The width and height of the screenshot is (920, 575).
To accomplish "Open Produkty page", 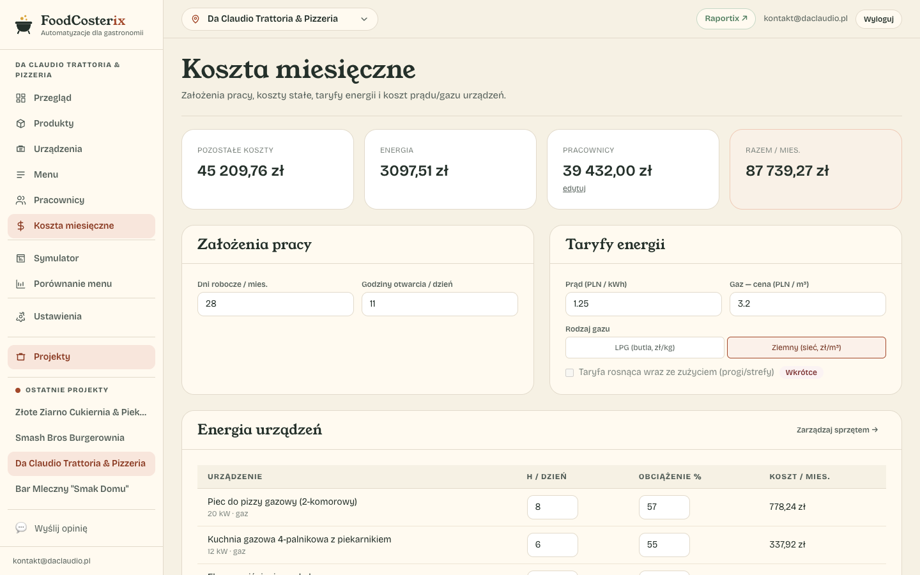I will coord(81,123).
